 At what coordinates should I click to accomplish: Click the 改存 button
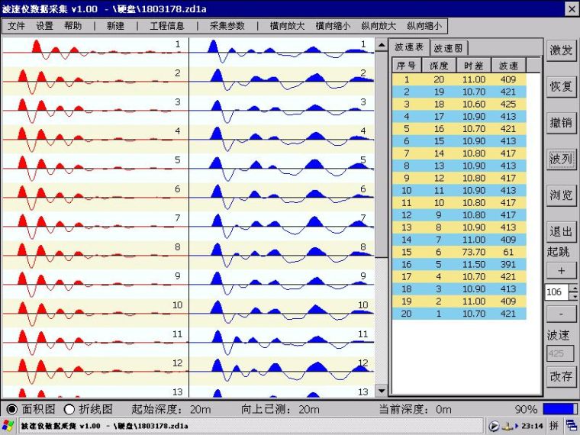click(x=561, y=375)
